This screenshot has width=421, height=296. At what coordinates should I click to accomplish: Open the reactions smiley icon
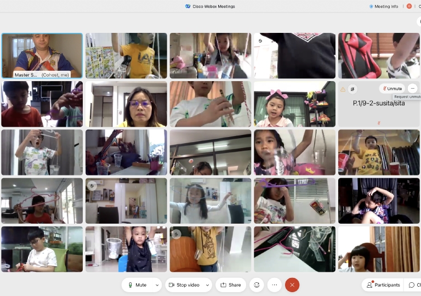[257, 285]
